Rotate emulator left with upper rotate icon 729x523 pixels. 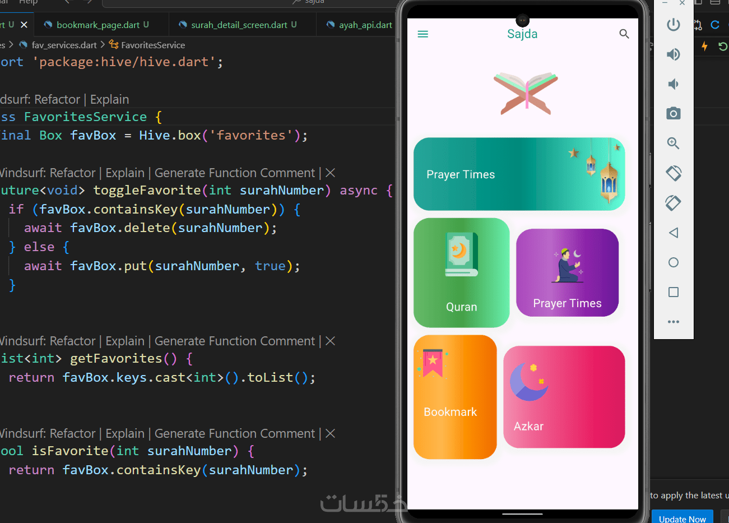pos(673,173)
